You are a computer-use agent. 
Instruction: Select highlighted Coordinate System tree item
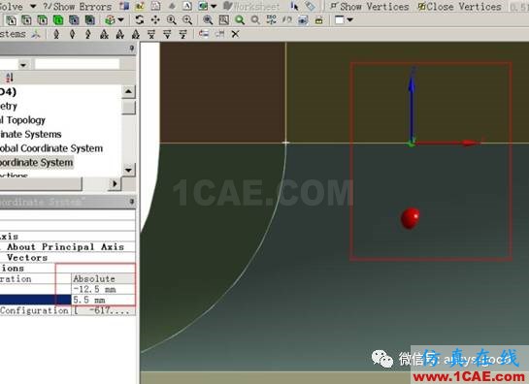pos(37,163)
